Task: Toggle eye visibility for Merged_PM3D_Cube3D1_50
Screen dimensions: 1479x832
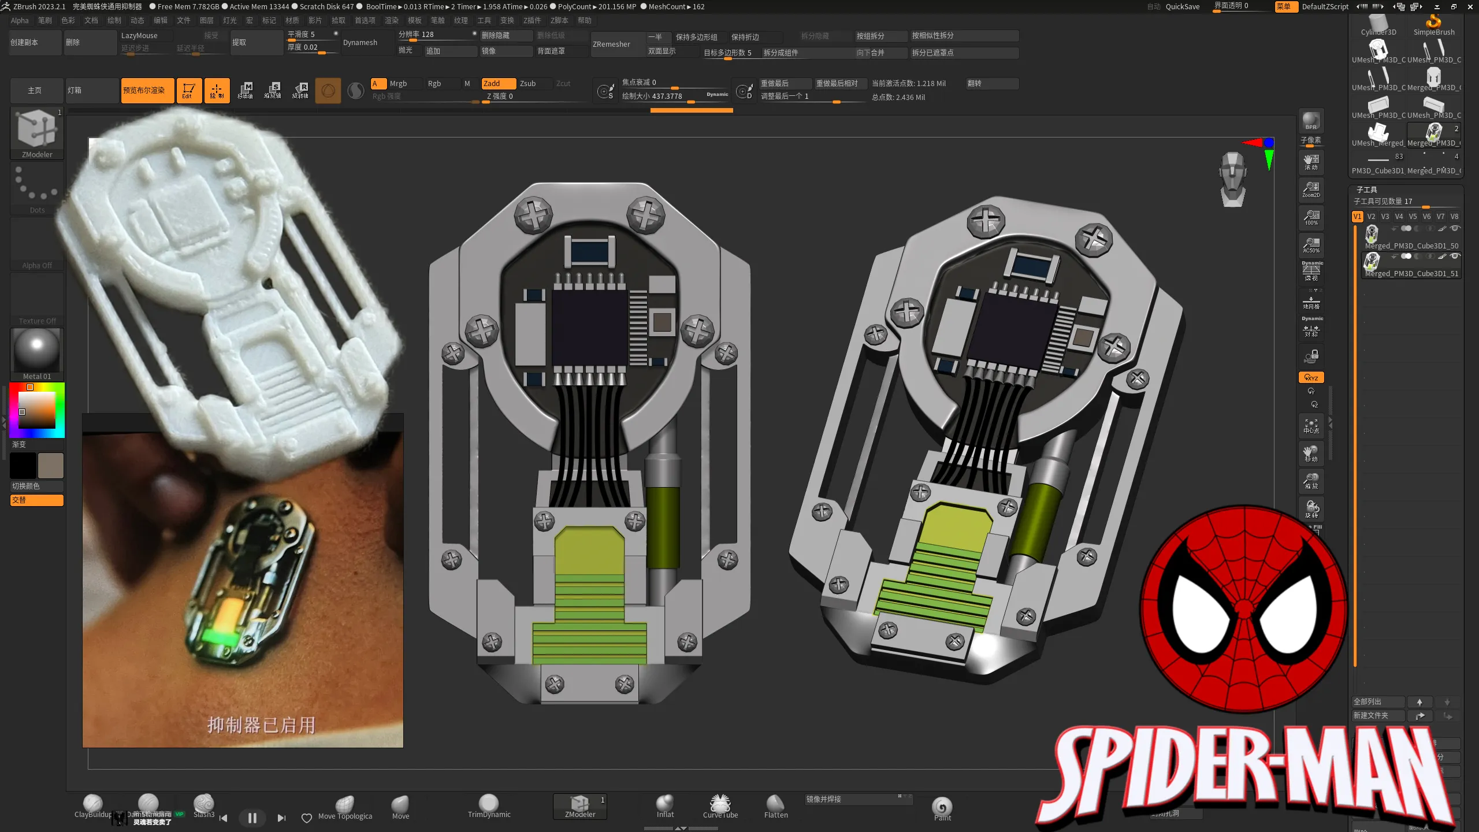Action: pos(1455,228)
